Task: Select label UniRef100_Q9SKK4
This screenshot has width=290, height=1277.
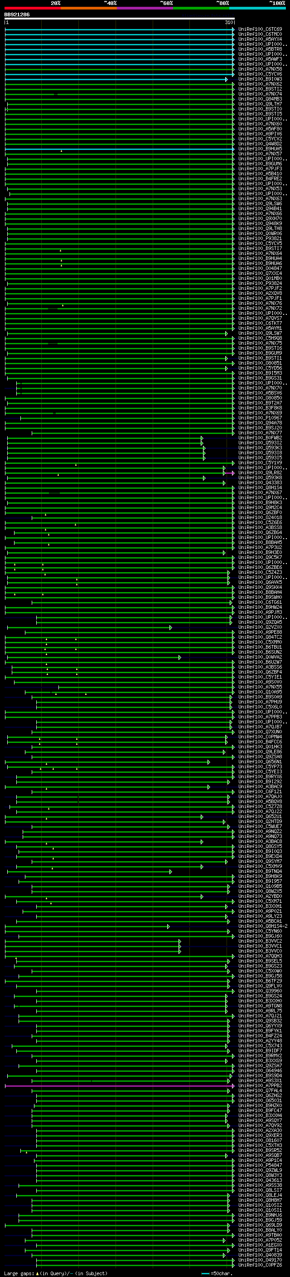Action: pos(260,588)
